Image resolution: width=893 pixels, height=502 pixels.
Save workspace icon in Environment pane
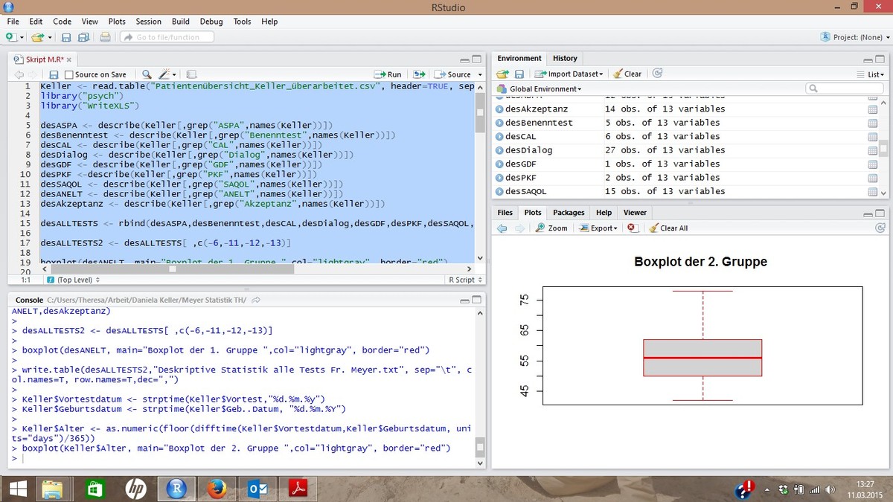pos(519,74)
